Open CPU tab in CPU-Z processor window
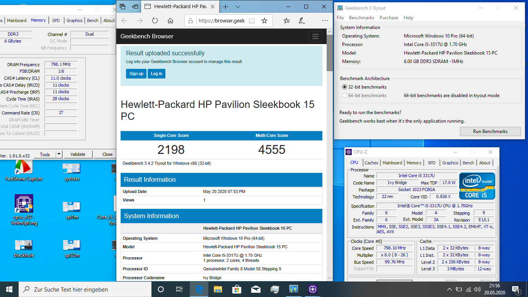This screenshot has width=528, height=297. coord(354,163)
